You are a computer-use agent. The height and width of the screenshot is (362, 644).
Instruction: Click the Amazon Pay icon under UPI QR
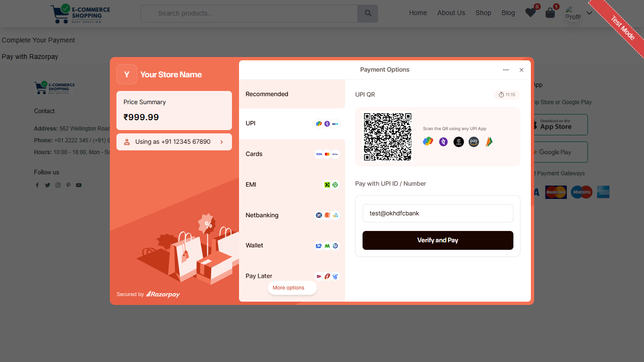(474, 142)
